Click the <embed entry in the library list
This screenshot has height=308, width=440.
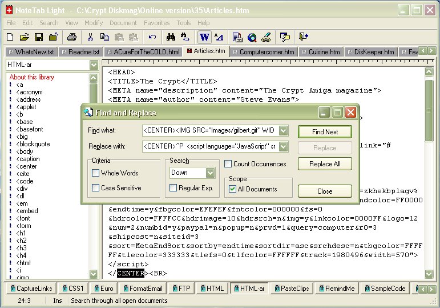click(x=27, y=211)
